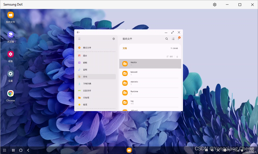Select 最近文件 in the sidebar
Viewport: 258px width, 154px height.
tap(96, 48)
